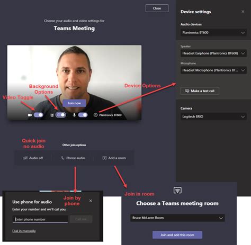The image size is (251, 245).
Task: Click the Plantronics BT600 device label in preview
Action: 110,115
